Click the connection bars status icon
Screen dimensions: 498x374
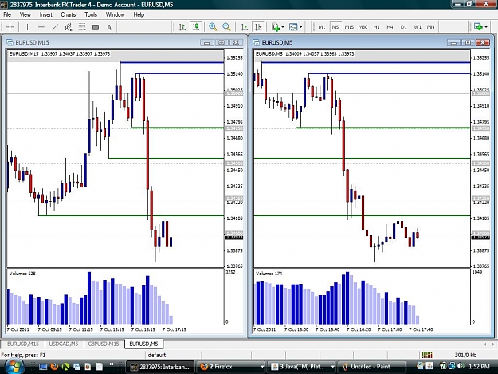(428, 355)
